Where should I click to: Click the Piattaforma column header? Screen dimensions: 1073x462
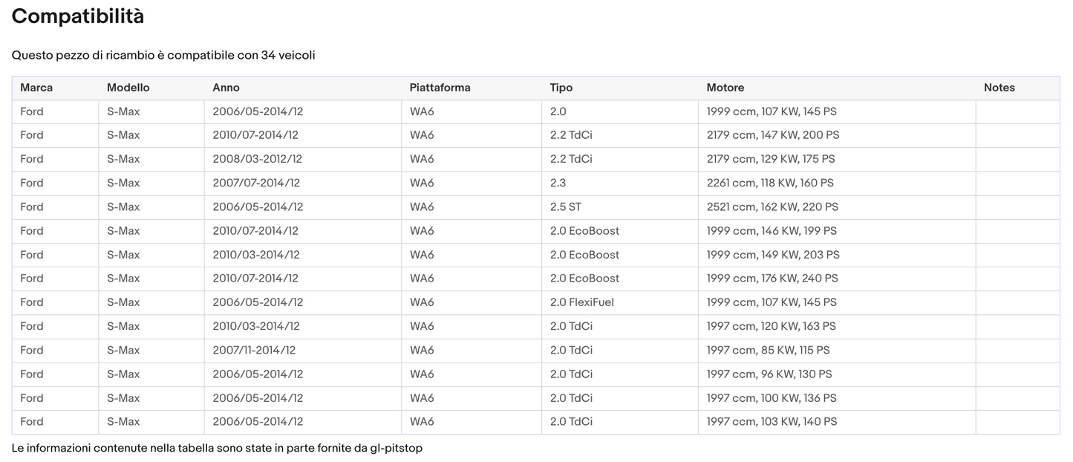[x=440, y=88]
